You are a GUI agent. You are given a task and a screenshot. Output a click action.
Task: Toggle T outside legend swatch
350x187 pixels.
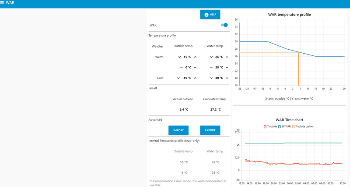[x=265, y=126]
